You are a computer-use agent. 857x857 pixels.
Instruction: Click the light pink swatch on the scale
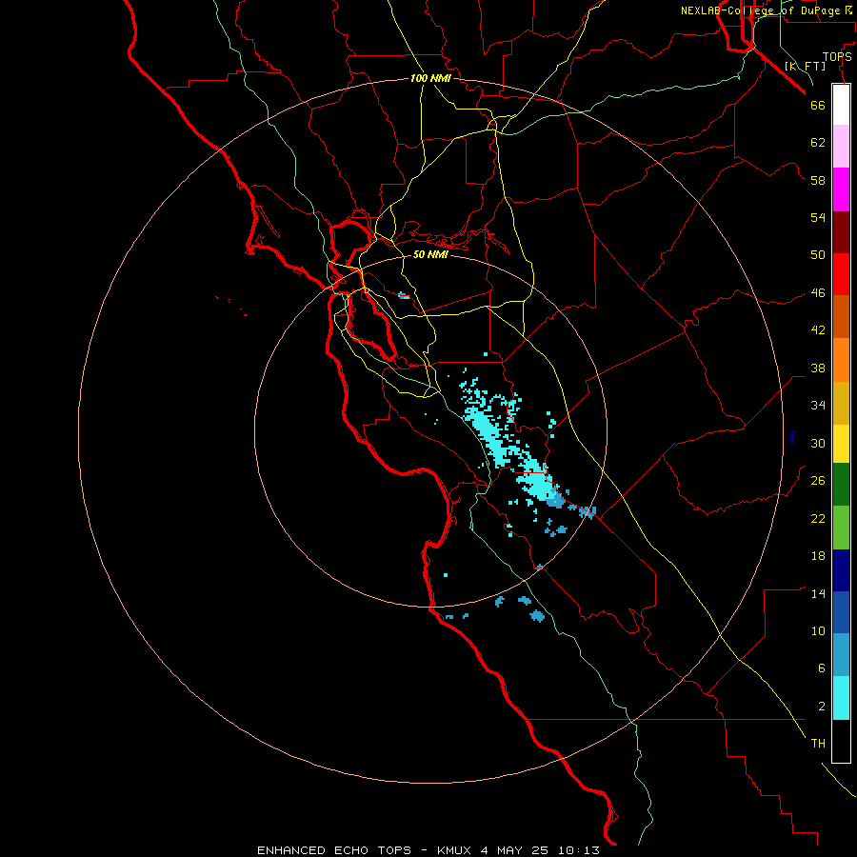(x=841, y=146)
